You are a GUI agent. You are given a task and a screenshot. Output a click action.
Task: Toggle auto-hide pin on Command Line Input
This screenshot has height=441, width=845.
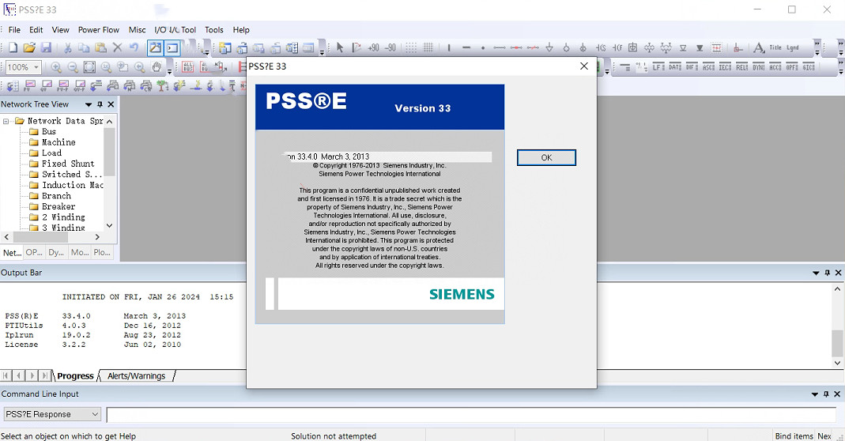pyautogui.click(x=826, y=394)
